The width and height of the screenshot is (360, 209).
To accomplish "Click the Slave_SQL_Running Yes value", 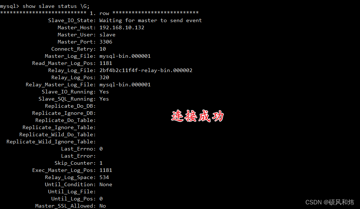I will (x=104, y=99).
